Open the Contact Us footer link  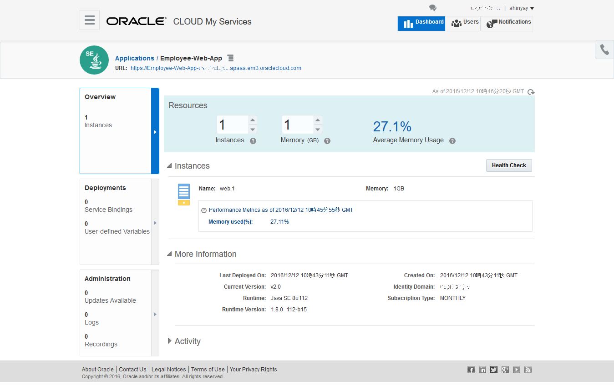point(132,370)
